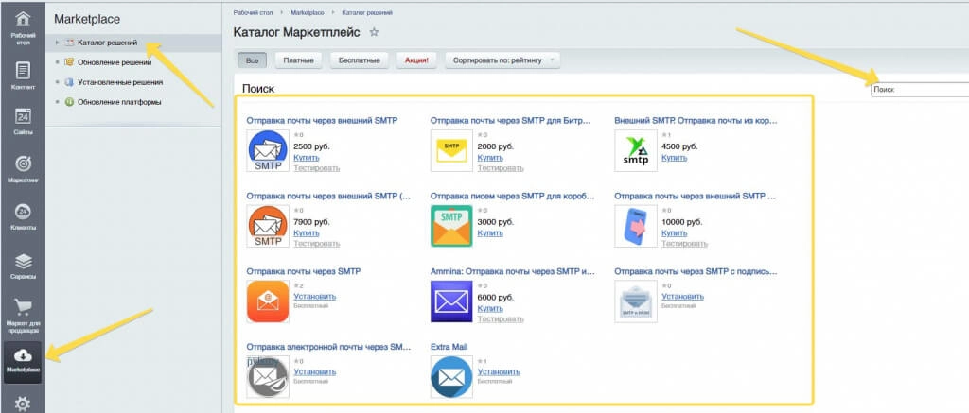Open the Marketplace cloud icon in sidebar
This screenshot has height=413, width=969.
click(23, 355)
